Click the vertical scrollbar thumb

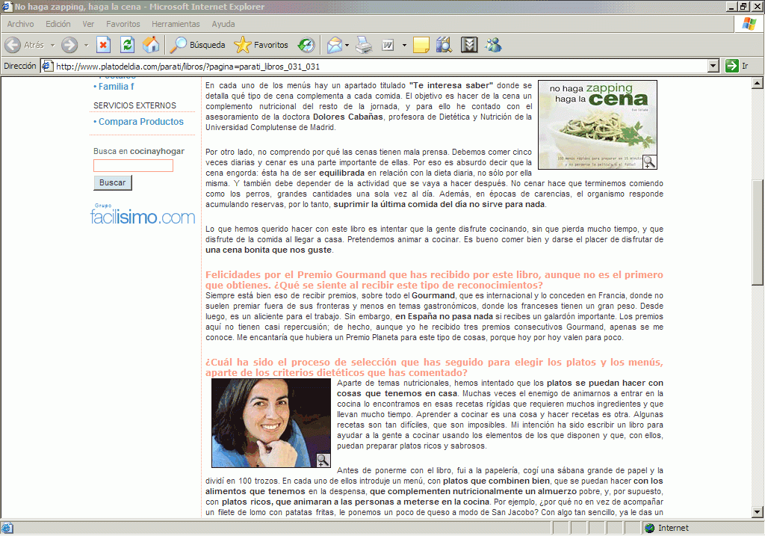click(x=758, y=232)
